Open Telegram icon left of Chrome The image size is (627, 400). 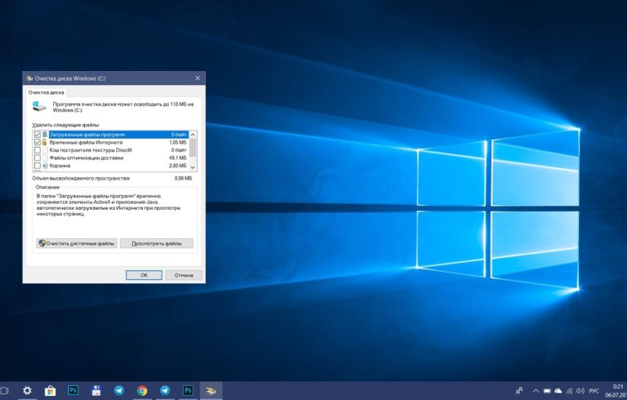click(x=119, y=390)
